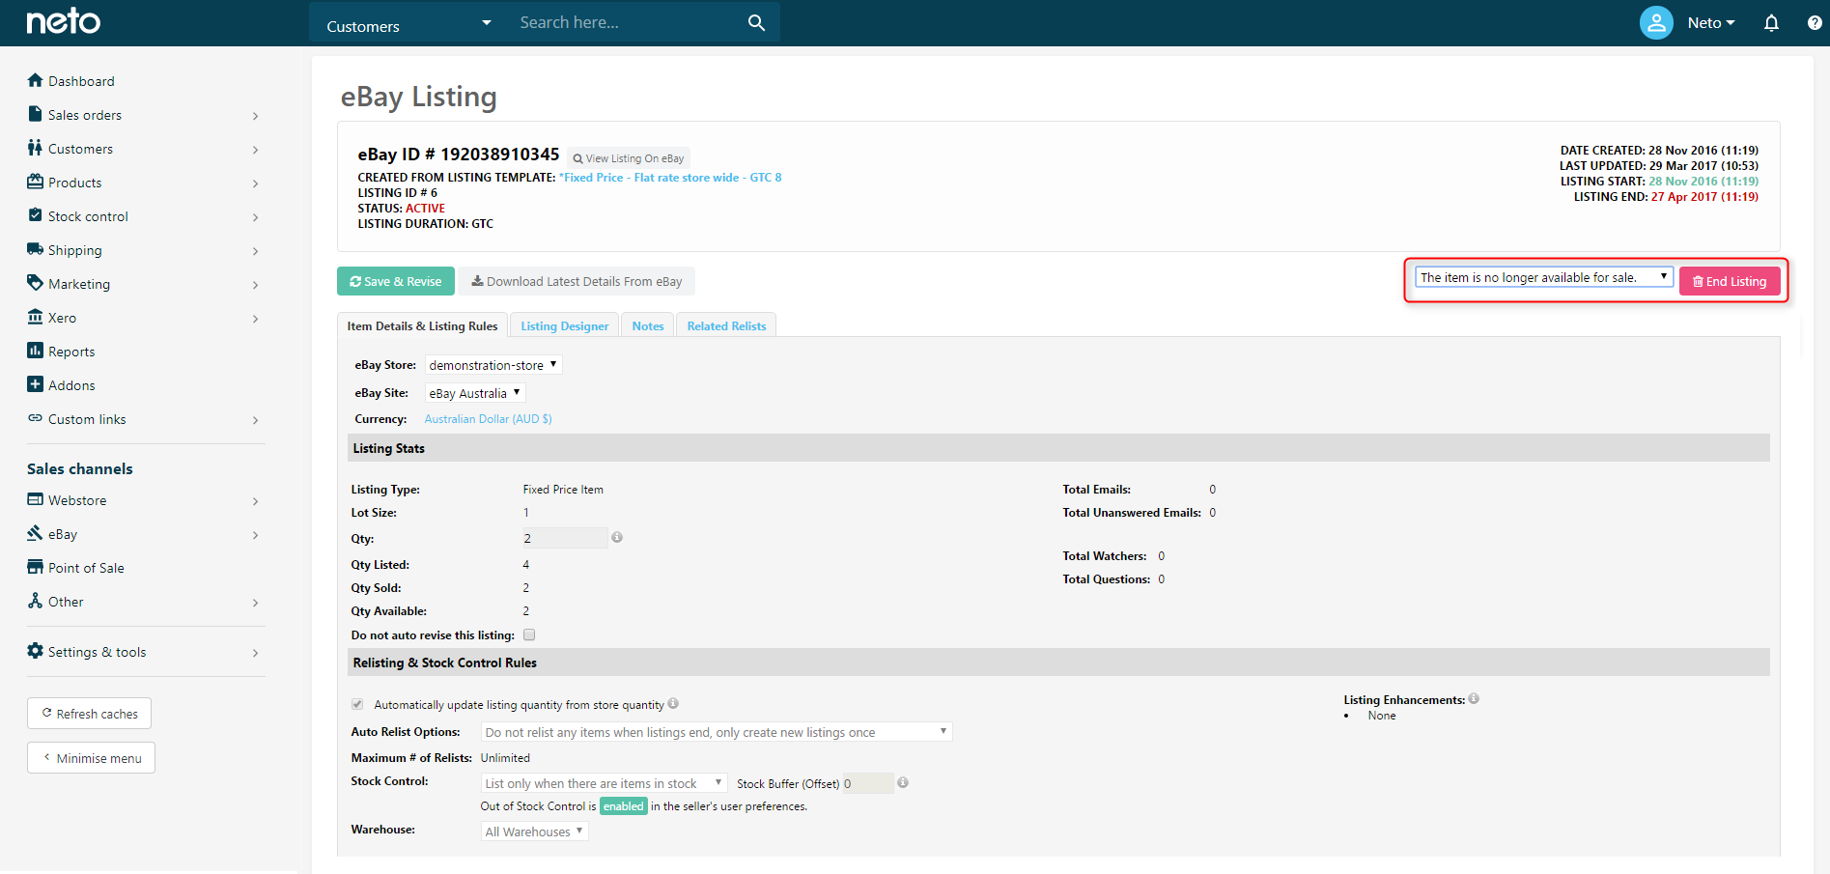Open Reports in the sidebar

coord(71,352)
